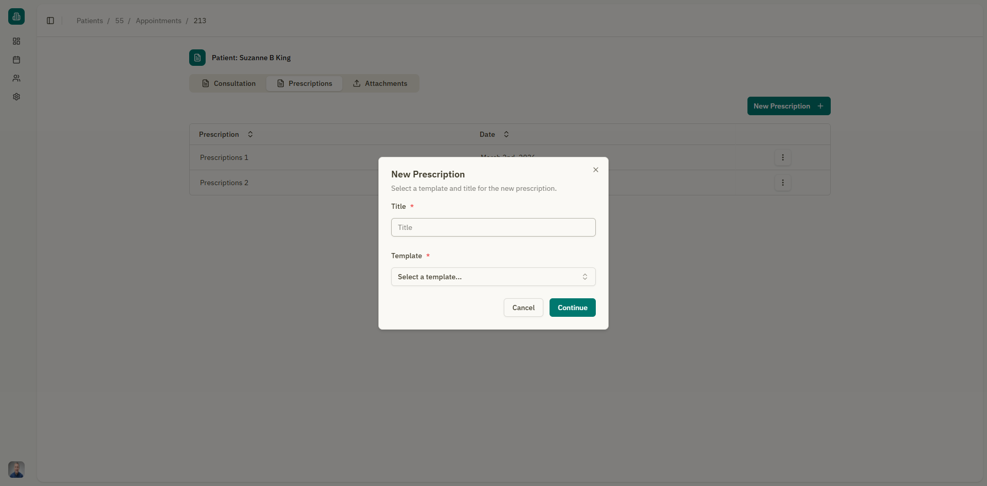Open the settings gear in the sidebar
Image resolution: width=987 pixels, height=486 pixels.
point(16,97)
